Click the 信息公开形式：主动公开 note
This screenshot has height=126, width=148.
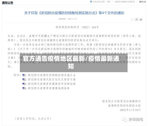click(33, 119)
